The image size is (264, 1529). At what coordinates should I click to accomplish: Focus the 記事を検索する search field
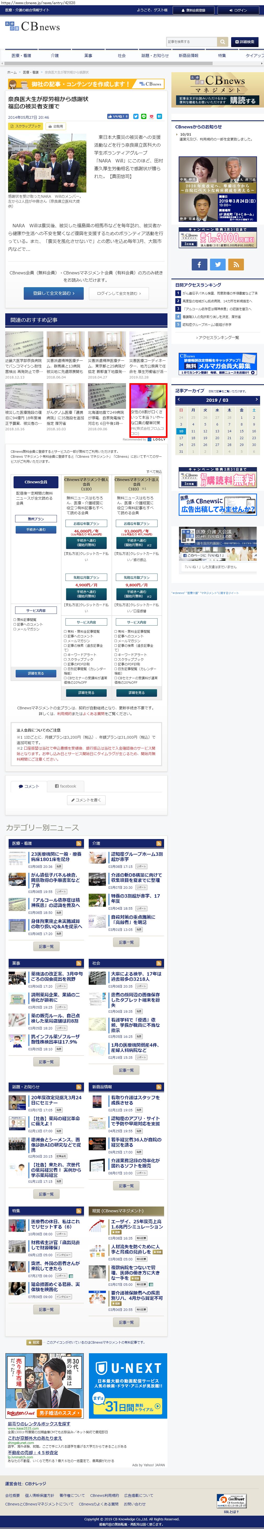[192, 42]
